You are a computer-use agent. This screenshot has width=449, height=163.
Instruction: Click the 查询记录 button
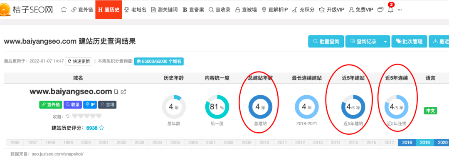[363, 42]
